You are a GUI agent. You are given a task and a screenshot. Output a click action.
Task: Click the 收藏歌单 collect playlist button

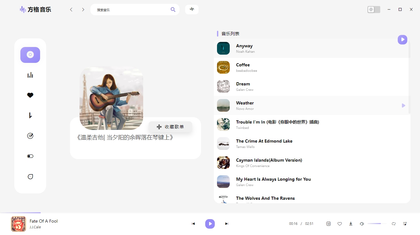click(170, 127)
